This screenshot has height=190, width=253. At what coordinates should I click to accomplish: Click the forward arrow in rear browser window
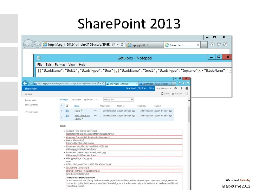tap(37, 44)
